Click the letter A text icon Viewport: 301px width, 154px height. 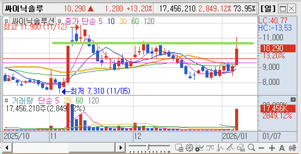coord(282,148)
